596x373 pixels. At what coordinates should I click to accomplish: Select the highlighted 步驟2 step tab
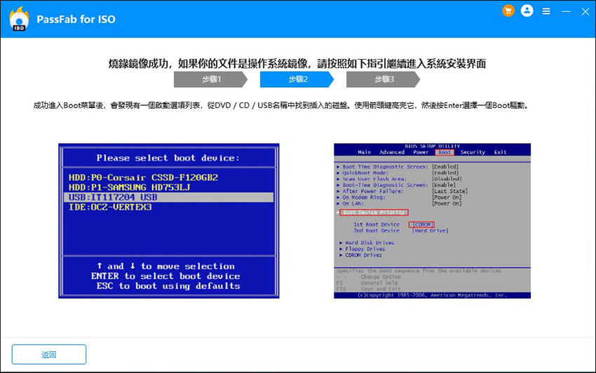(x=297, y=79)
